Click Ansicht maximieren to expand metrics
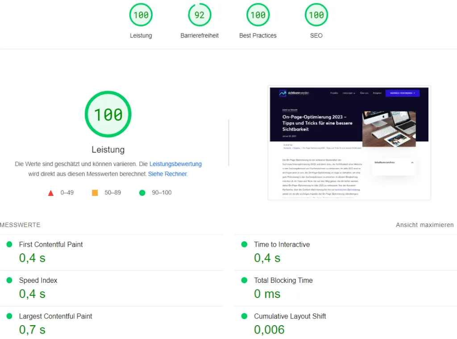 tap(425, 225)
